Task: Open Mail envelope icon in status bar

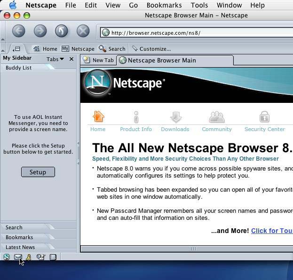Action: (x=18, y=257)
